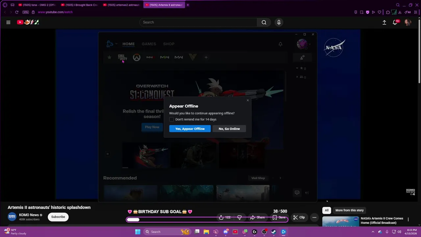Click No, Go Online
Image resolution: width=421 pixels, height=237 pixels.
(229, 129)
